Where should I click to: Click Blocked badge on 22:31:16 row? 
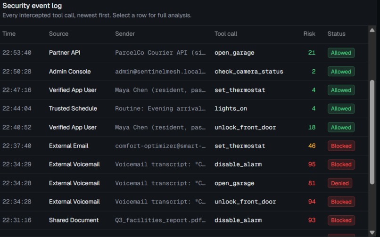pos(341,220)
